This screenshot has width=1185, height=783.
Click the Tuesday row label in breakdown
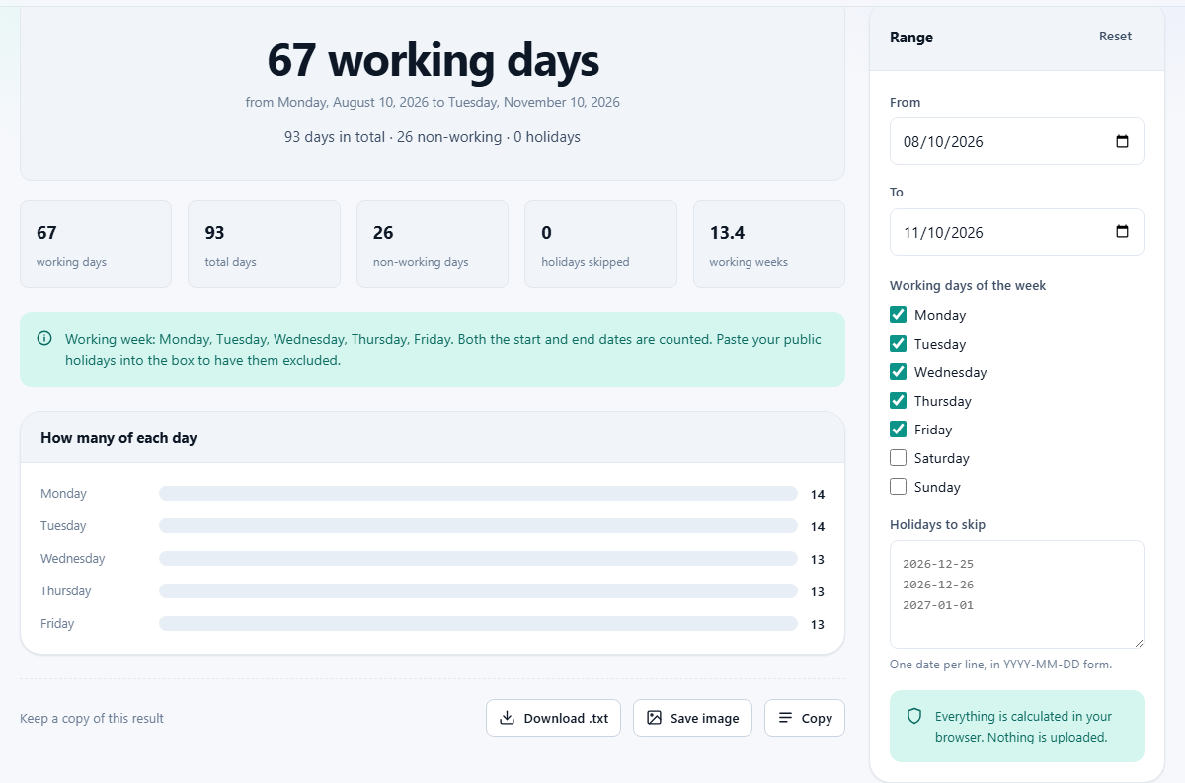coord(63,526)
